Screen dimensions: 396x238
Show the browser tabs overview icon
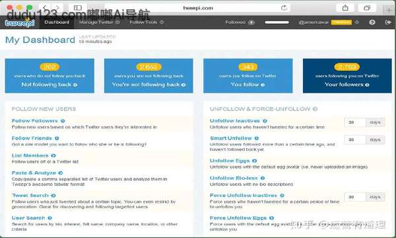point(367,8)
